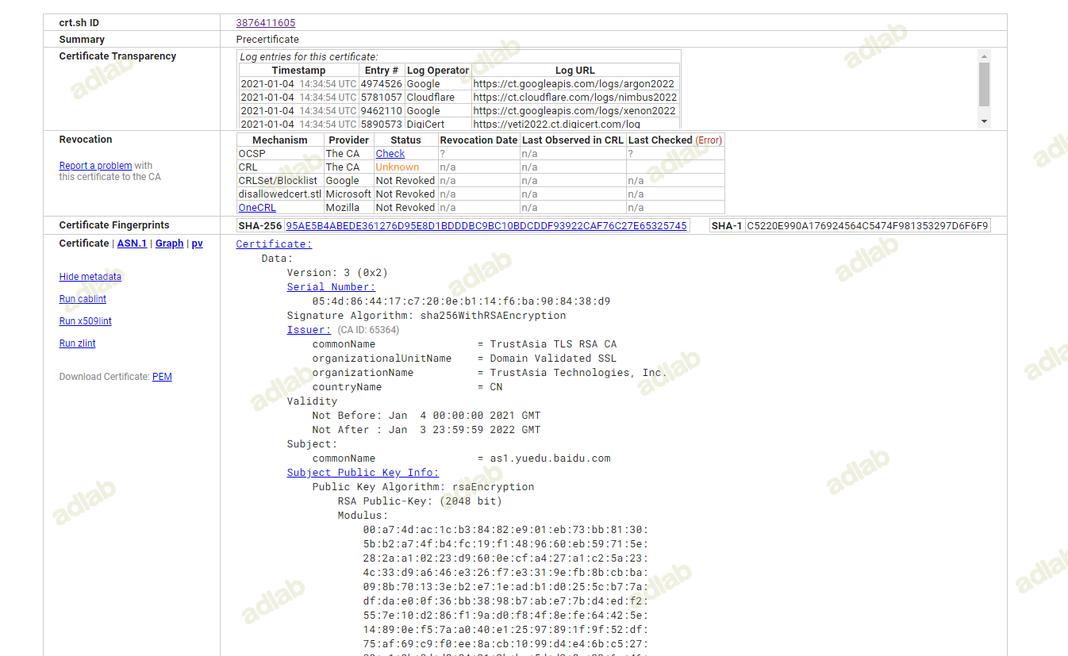Click CA ID: 65364 text
Screen dimensions: 1068x656
368,330
